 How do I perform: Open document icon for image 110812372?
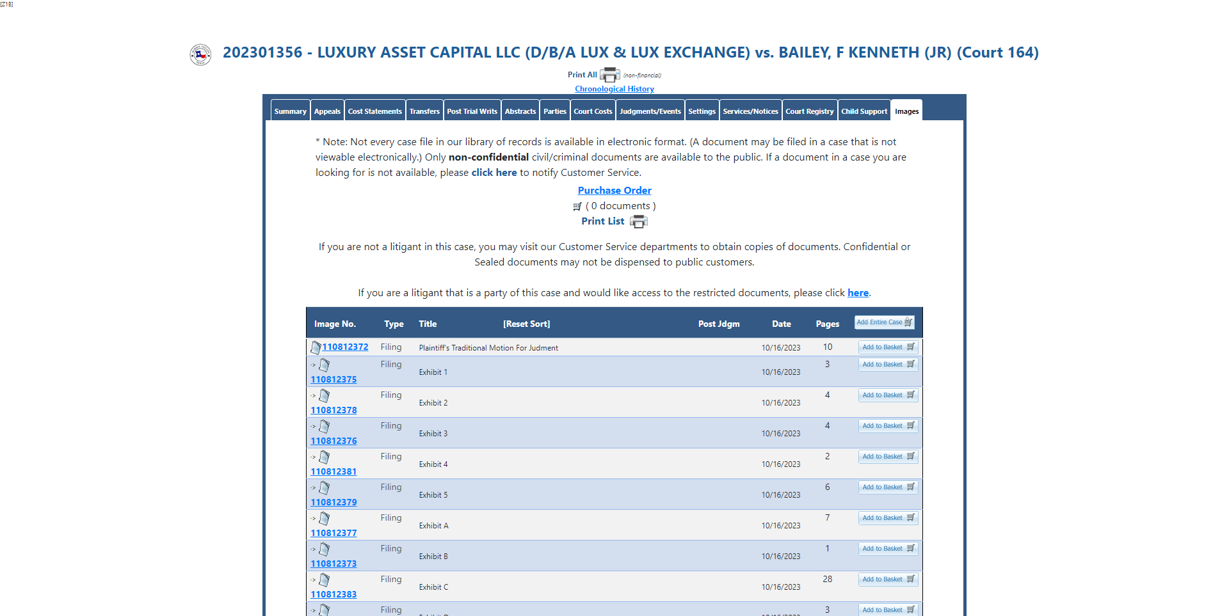[x=316, y=347]
